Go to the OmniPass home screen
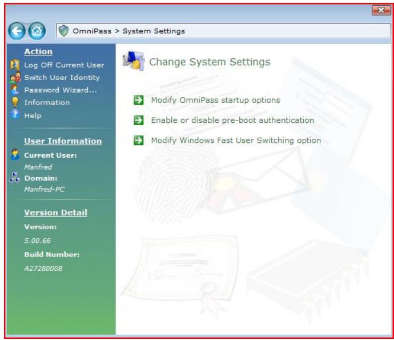This screenshot has height=340, width=394. (x=37, y=31)
